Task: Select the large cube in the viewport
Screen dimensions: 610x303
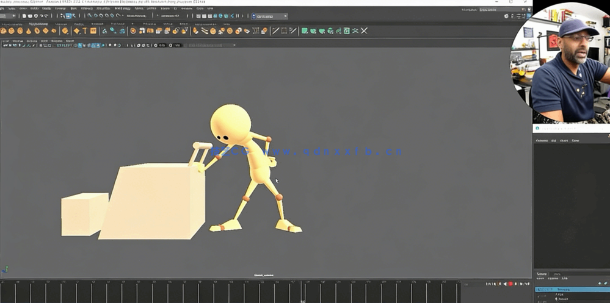Action: pyautogui.click(x=153, y=201)
